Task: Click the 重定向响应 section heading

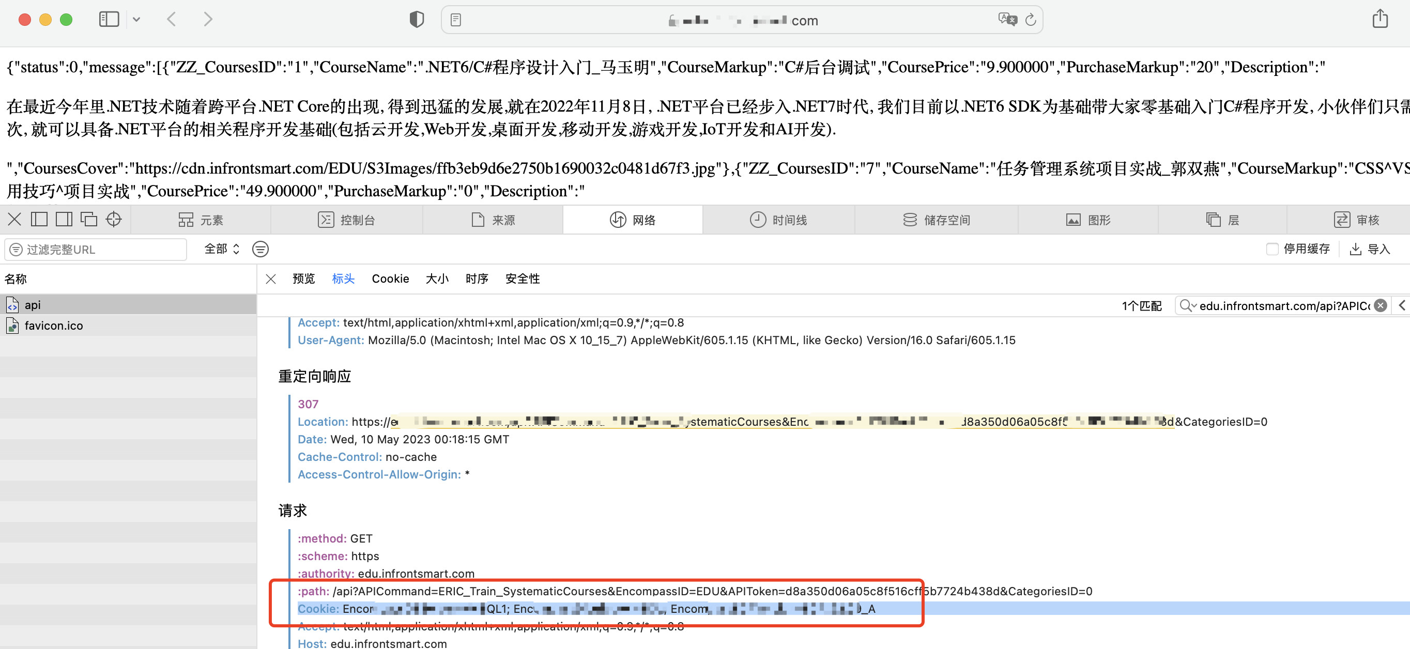Action: [315, 377]
